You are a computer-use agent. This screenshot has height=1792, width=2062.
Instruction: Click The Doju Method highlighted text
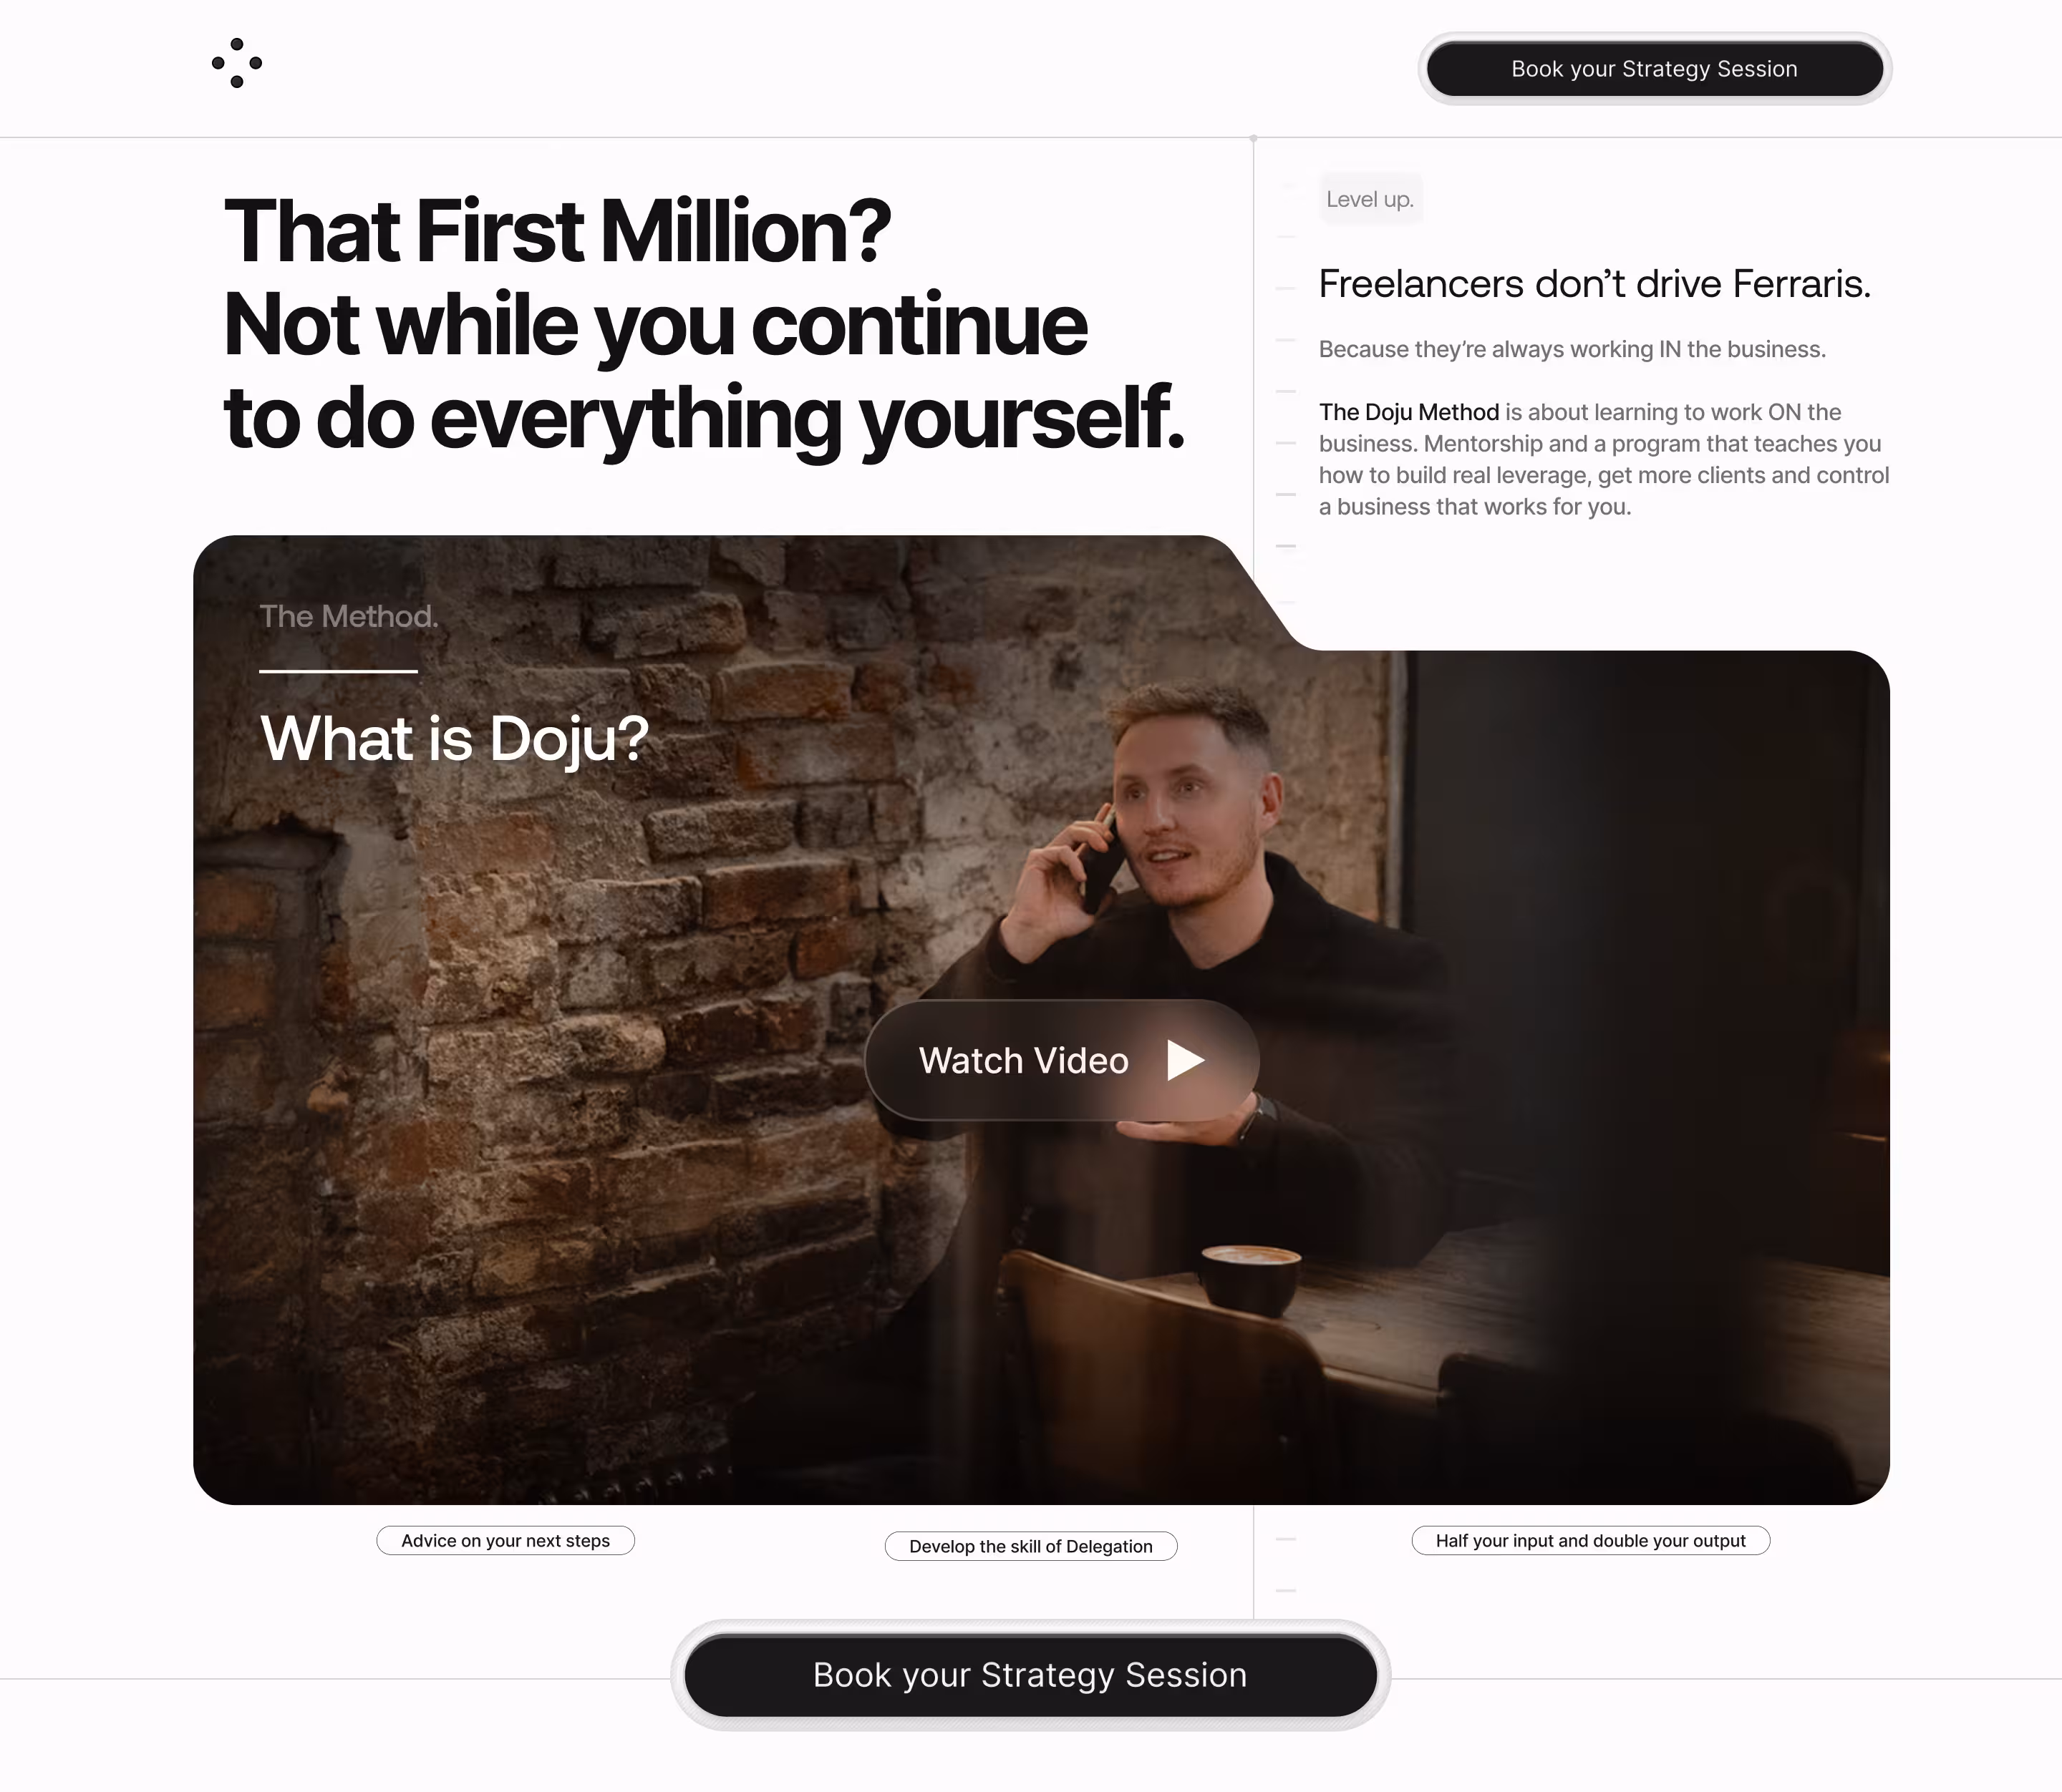pos(1409,412)
